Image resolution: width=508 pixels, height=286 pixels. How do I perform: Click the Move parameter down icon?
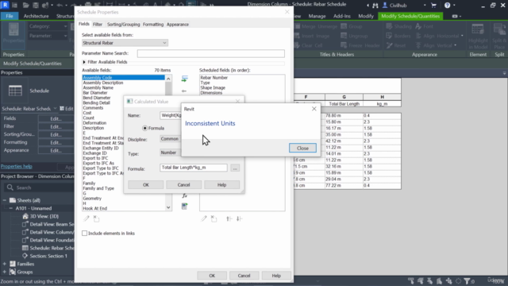point(239,219)
